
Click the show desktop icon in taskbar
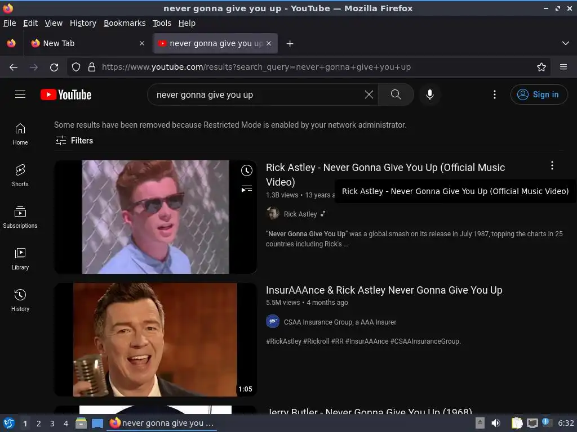tap(97, 423)
